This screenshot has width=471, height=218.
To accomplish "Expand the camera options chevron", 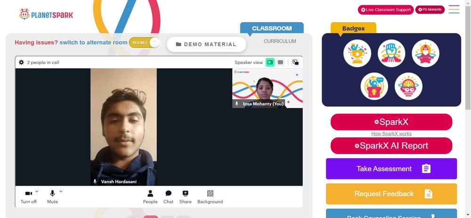I will tap(37, 191).
